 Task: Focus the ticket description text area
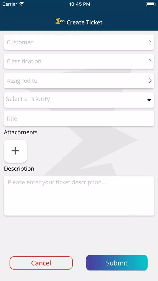point(79,196)
